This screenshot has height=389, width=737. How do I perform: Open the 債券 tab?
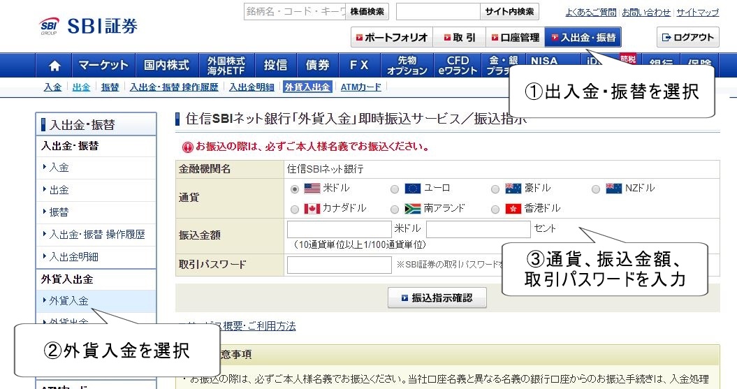[318, 66]
